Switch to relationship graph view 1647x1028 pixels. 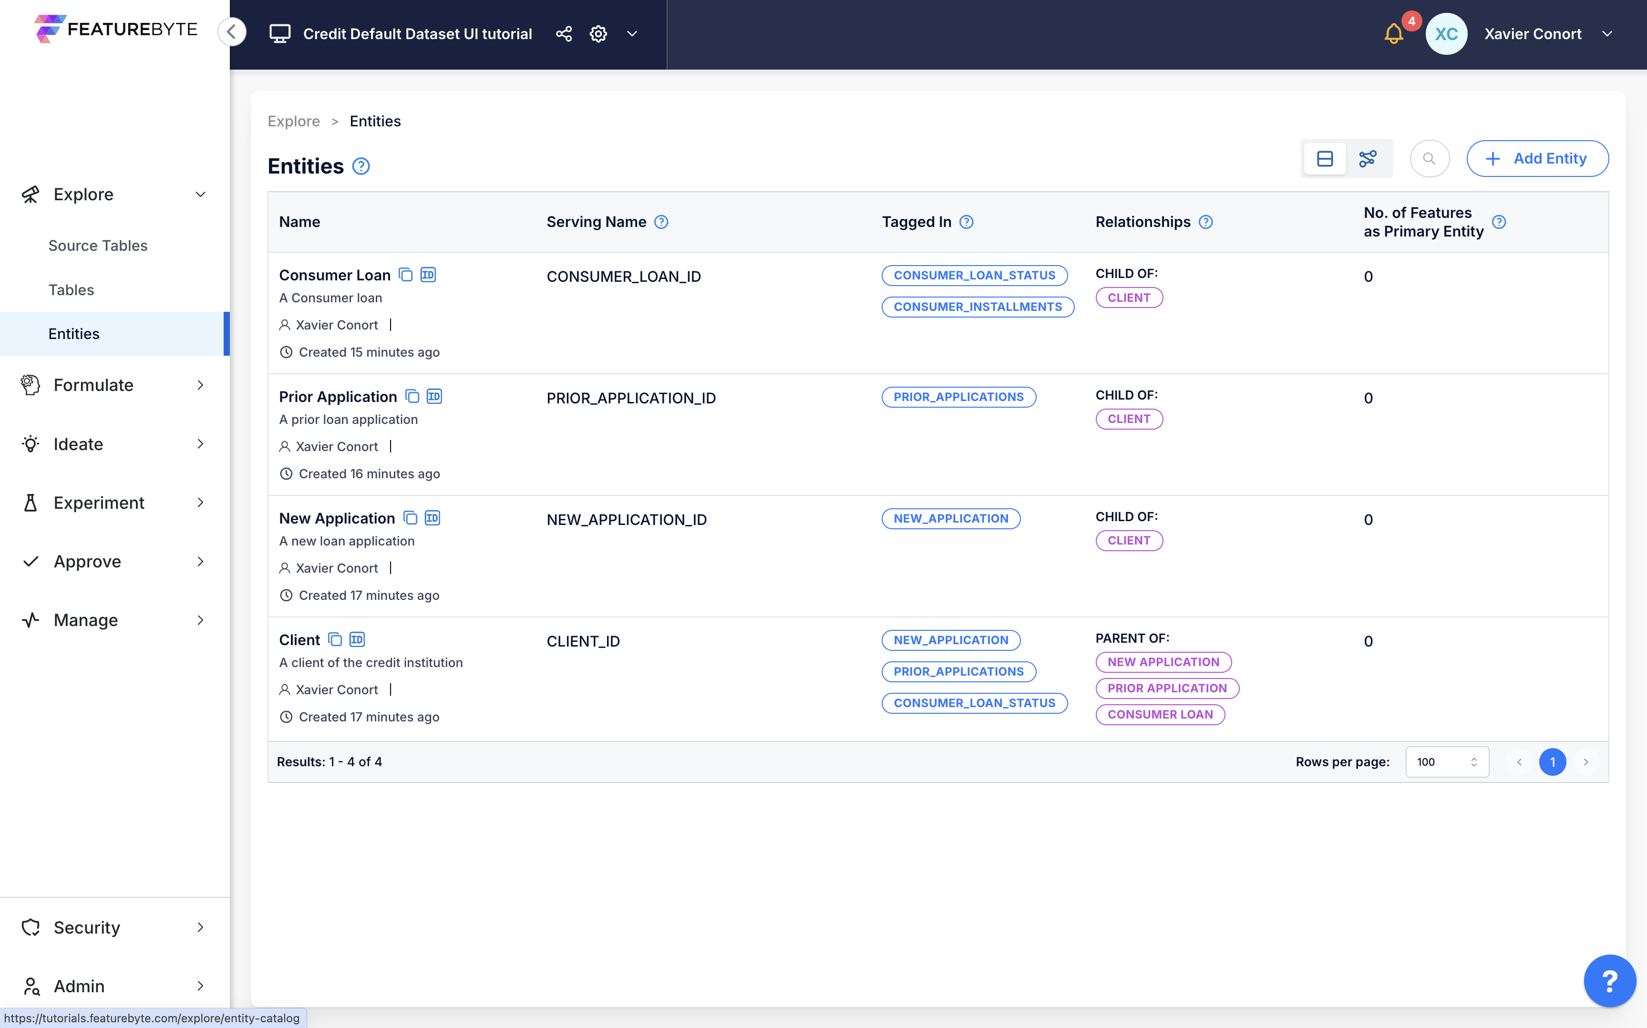coord(1367,158)
